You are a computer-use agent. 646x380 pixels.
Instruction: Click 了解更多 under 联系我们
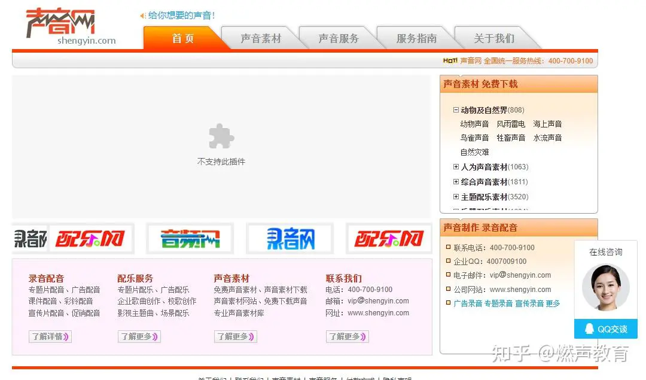(348, 337)
